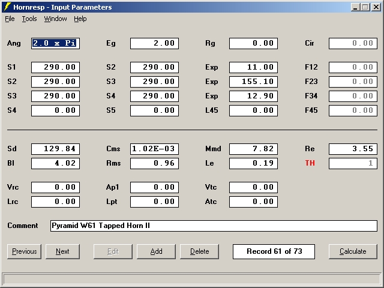Image resolution: width=384 pixels, height=288 pixels.
Task: Click the Mmd field showing 7.82
Action: pyautogui.click(x=253, y=149)
